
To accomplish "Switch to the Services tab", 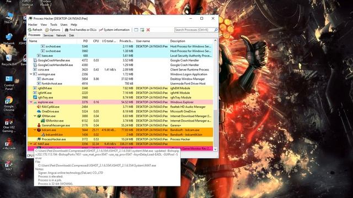I will [x=48, y=35].
